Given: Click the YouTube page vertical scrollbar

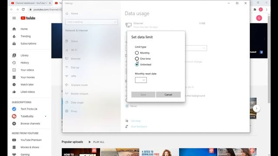Looking at the screenshot, I should 269,59.
